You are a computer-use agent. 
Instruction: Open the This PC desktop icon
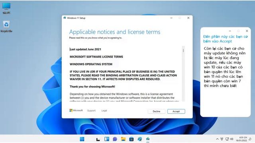6,8
